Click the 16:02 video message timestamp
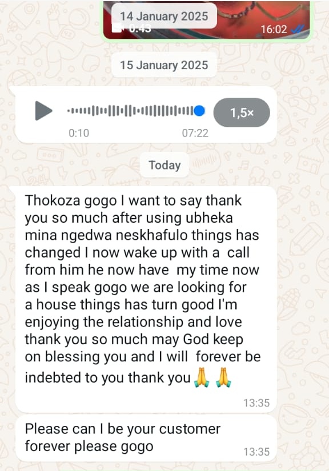Screen dimensions: 329x471 coord(274,29)
